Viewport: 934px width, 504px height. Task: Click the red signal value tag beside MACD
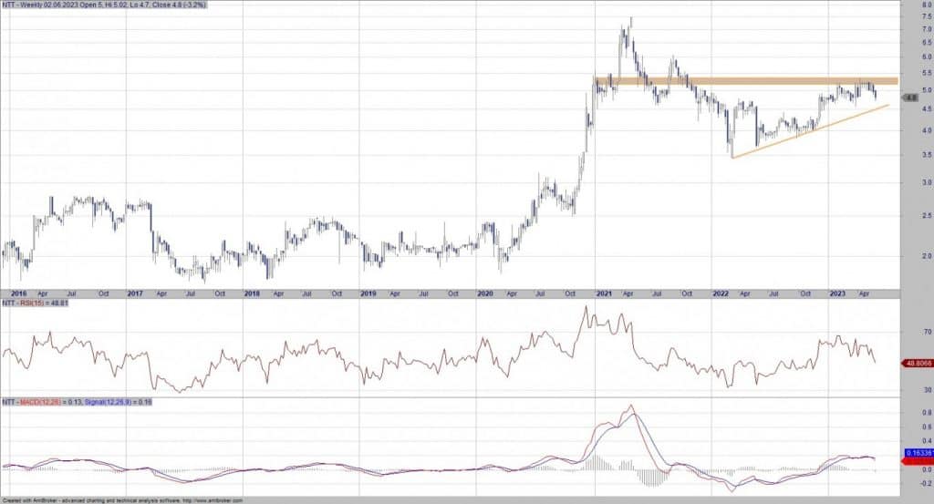click(x=916, y=462)
